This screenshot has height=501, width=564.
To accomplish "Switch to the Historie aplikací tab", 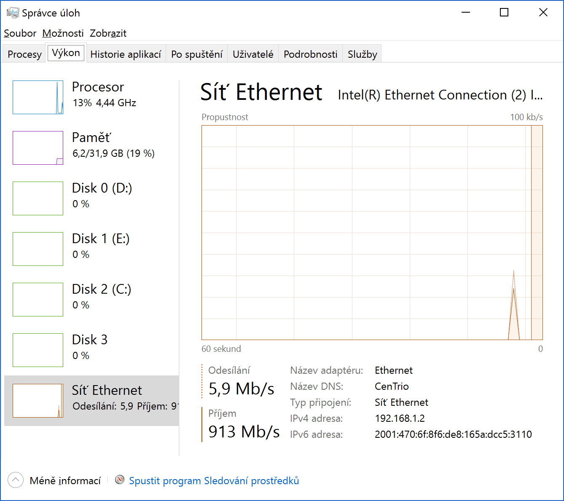I will [126, 54].
